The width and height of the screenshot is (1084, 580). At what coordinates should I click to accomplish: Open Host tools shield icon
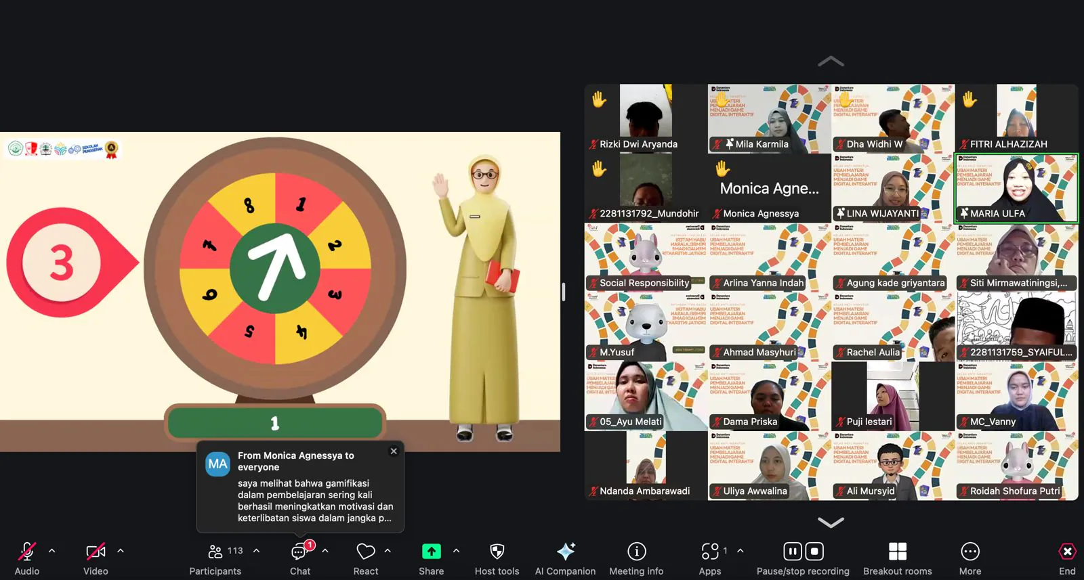coord(497,552)
